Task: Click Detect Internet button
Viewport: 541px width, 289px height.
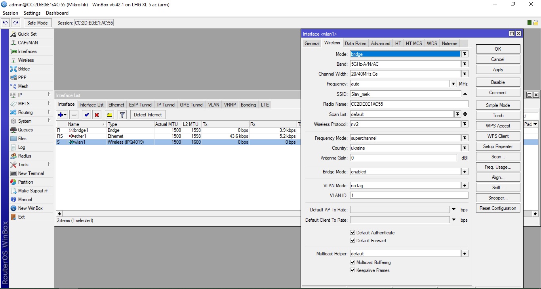Action: [x=148, y=115]
